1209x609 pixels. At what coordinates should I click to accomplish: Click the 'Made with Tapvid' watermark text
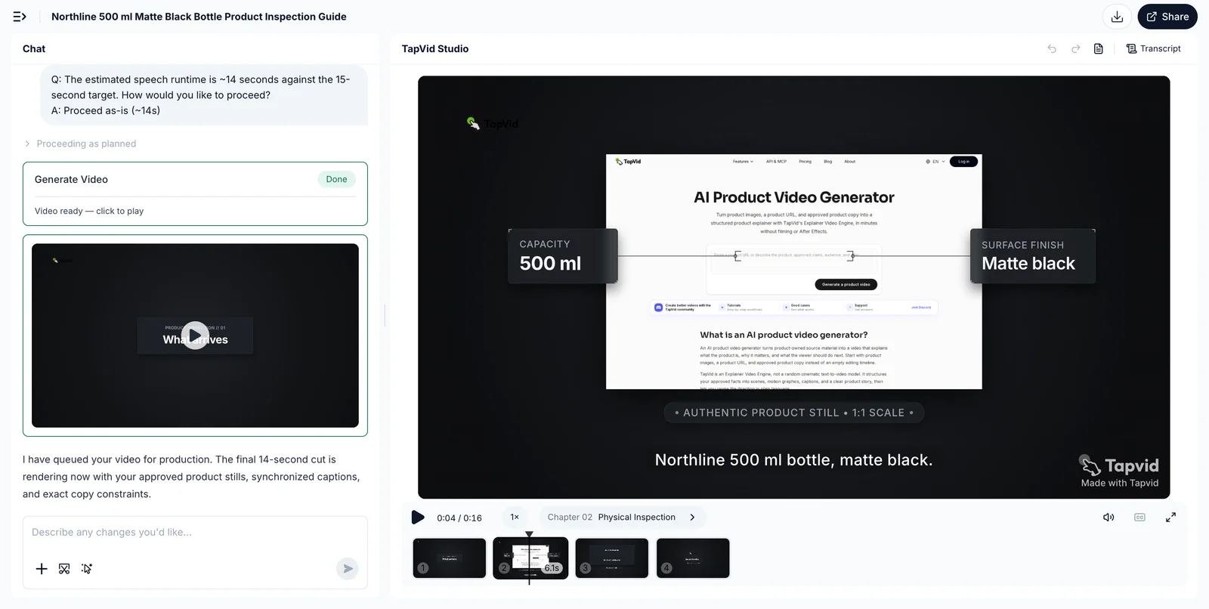pyautogui.click(x=1120, y=484)
